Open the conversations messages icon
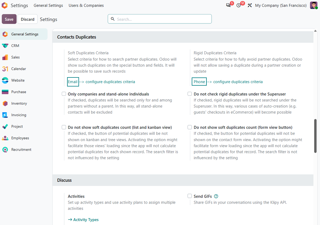Screen dimensions: 320x225 (228, 5)
